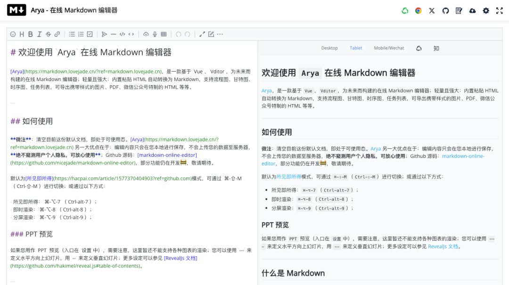Click the document-with-pen icon in header
The image size is (509, 285).
click(x=459, y=11)
